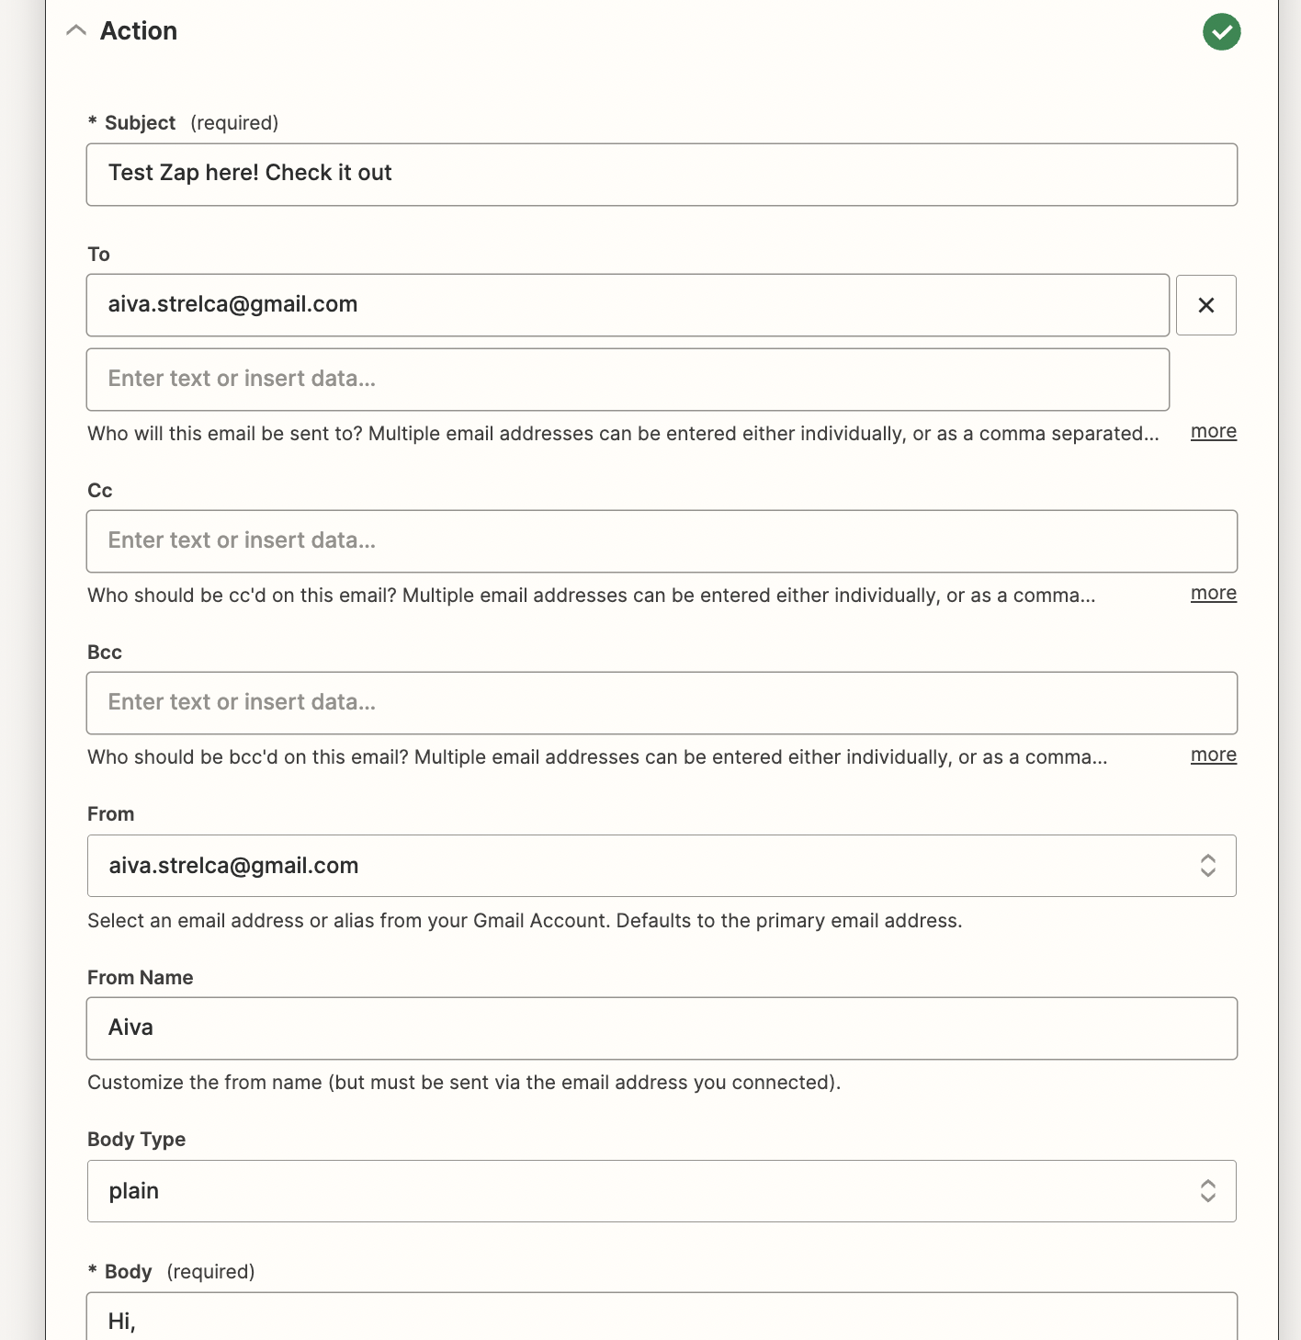Click more link under Cc field

coord(1213,593)
